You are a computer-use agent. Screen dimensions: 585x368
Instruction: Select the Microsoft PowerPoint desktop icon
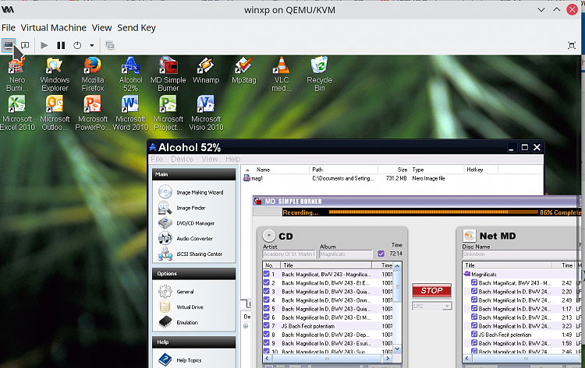(x=93, y=113)
